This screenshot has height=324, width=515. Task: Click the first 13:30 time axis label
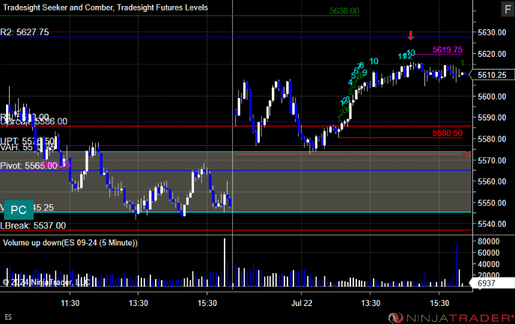pyautogui.click(x=138, y=303)
